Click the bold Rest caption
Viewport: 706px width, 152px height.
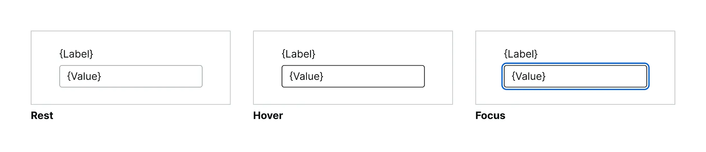42,115
